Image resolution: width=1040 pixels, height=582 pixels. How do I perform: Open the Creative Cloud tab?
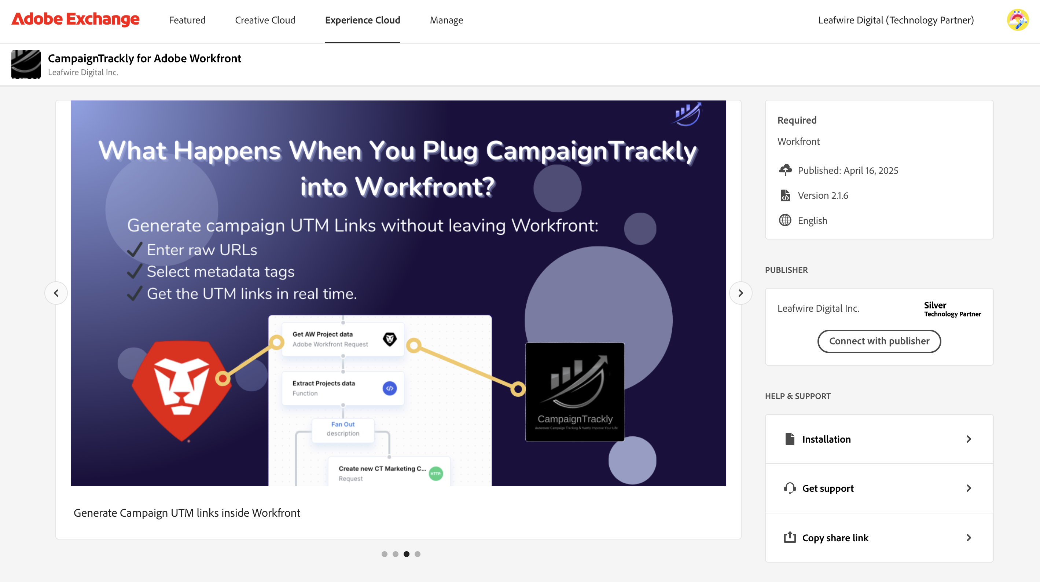tap(265, 20)
